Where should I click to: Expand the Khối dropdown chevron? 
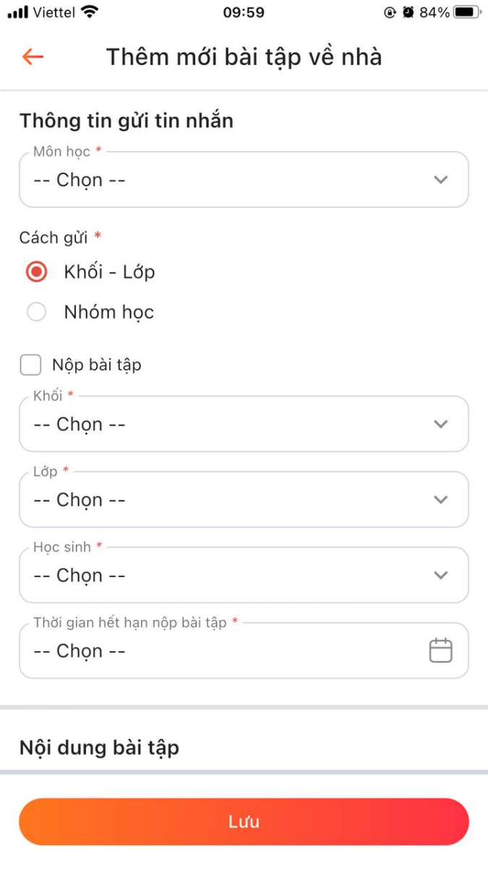(440, 424)
